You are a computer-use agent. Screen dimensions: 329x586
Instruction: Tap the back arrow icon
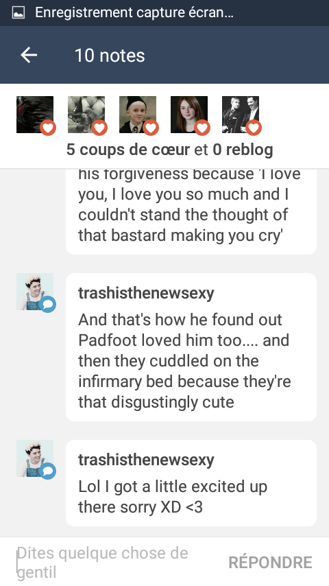(29, 56)
